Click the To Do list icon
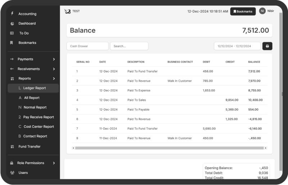 12,33
